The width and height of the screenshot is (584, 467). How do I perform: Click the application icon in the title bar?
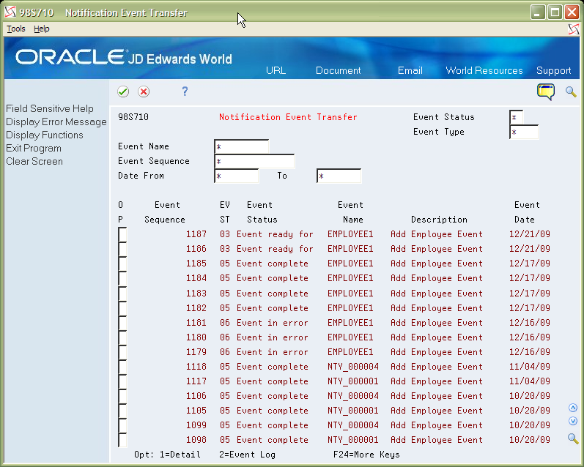(x=10, y=12)
